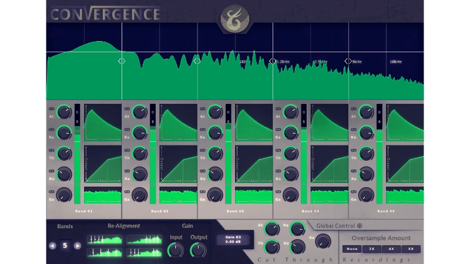This screenshot has width=470, height=264.
Task: Toggle the Gain link icon in Band 05
Action: click(354, 192)
